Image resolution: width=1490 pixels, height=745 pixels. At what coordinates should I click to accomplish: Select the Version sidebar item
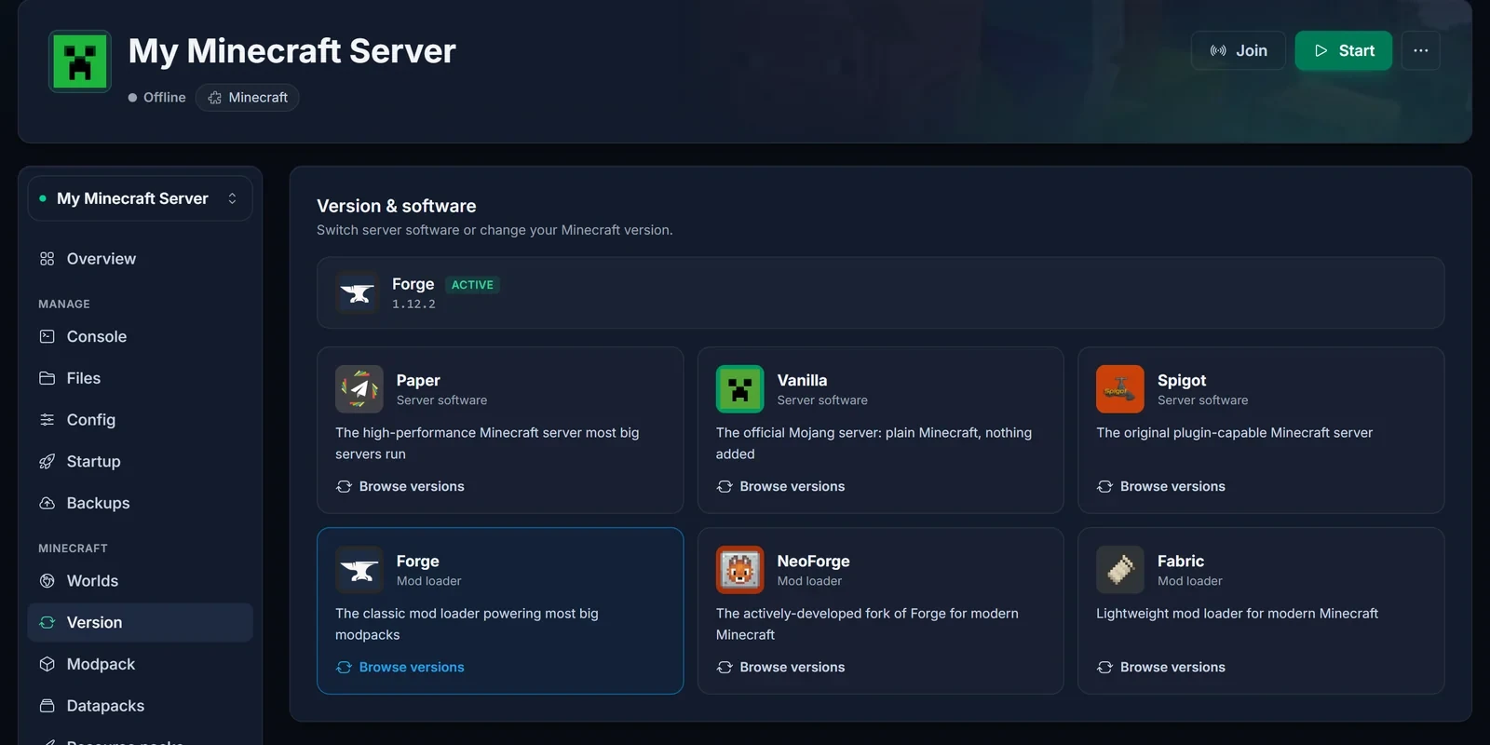[141, 623]
